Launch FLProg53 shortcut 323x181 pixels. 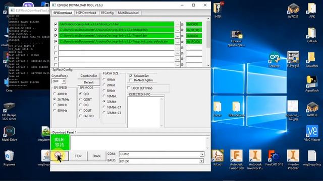point(293,59)
